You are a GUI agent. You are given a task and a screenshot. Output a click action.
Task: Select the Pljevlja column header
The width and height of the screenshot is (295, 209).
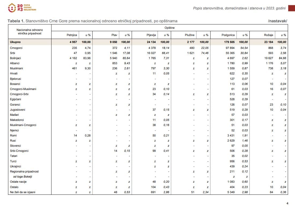(x=151, y=35)
